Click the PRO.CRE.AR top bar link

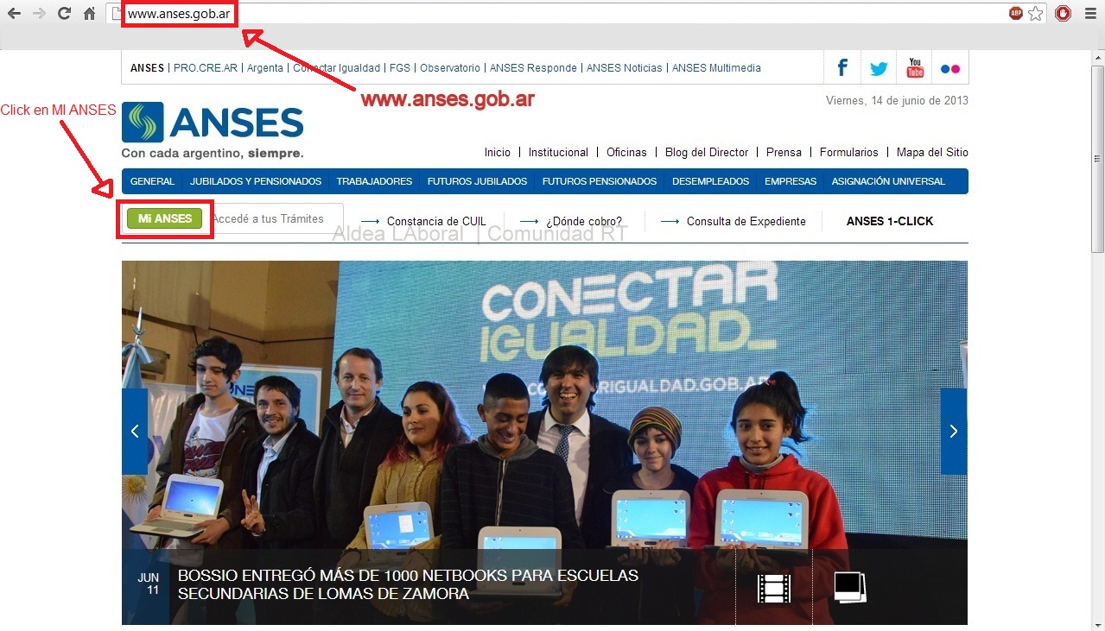point(206,68)
